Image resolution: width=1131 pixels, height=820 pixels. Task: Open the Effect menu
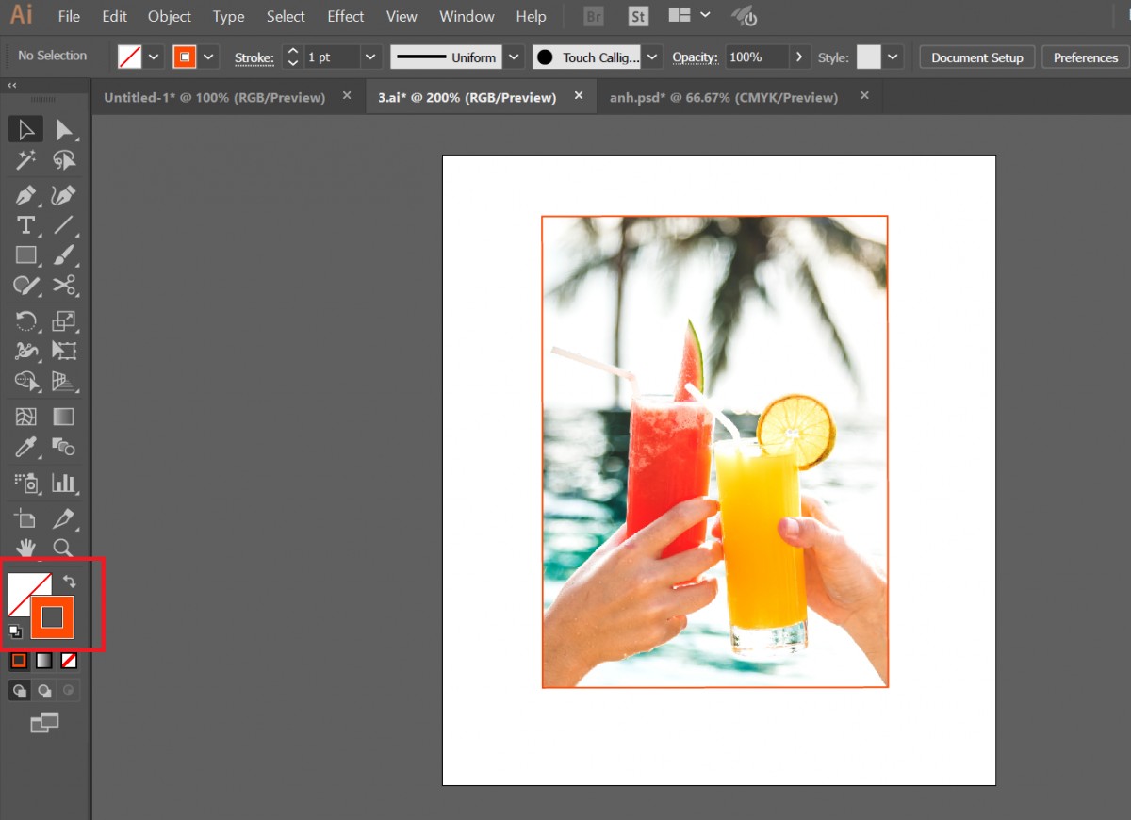(x=345, y=16)
